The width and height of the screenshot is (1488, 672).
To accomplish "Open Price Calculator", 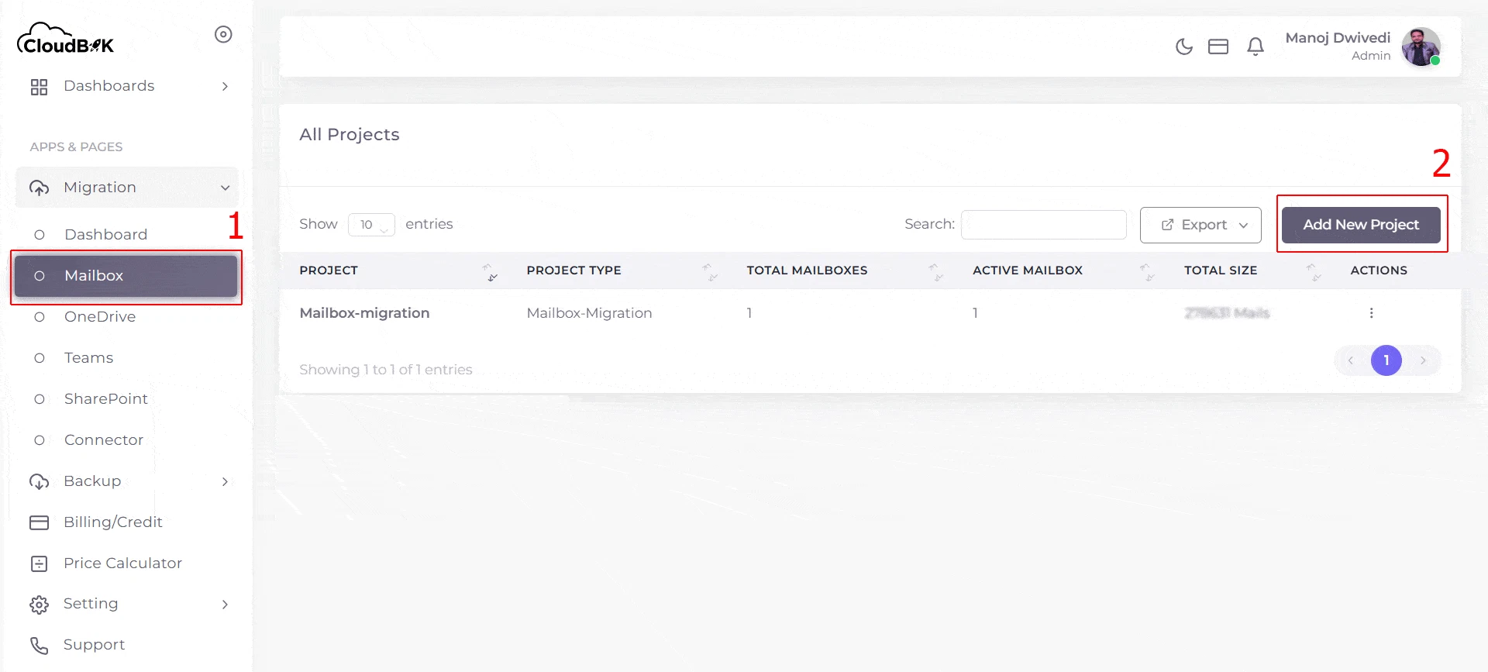I will (122, 563).
